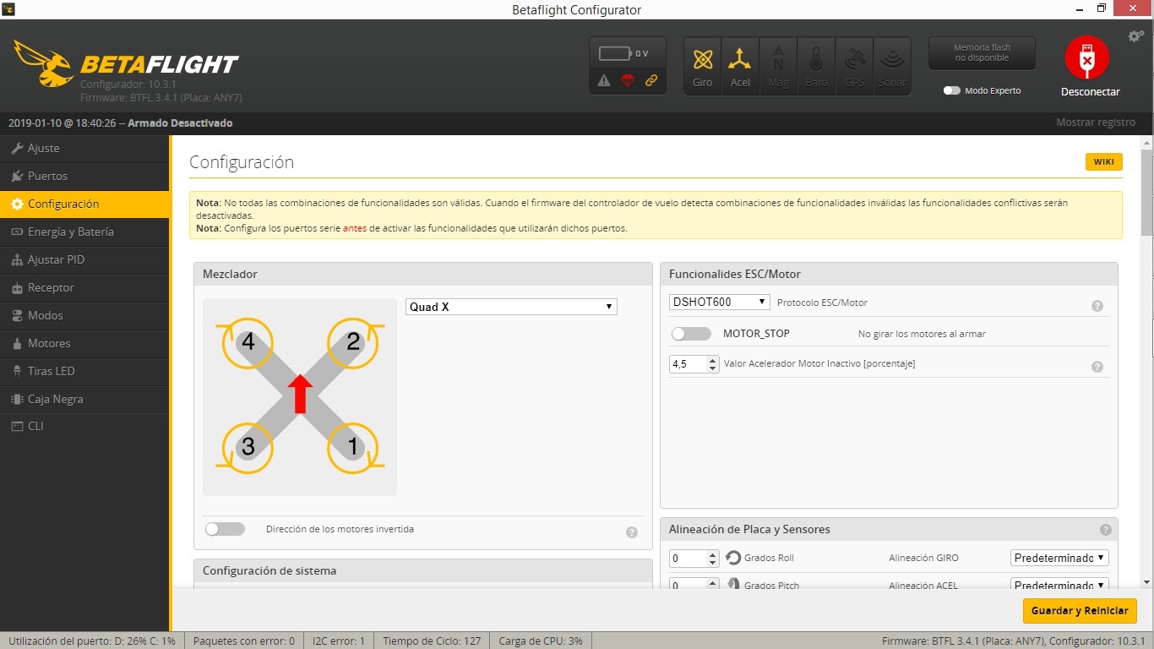1154x649 pixels.
Task: Click motor 2 in the mixer diagram
Action: 353,342
